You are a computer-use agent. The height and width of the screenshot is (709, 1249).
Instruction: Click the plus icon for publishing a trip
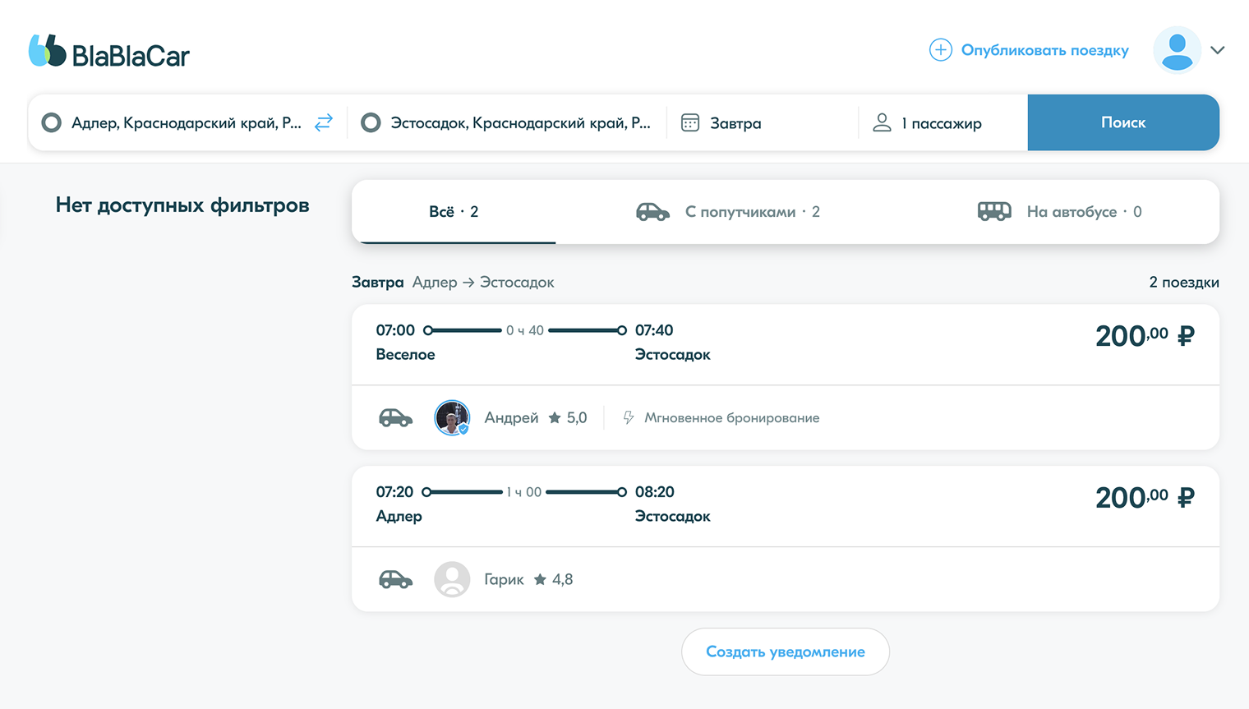(940, 50)
